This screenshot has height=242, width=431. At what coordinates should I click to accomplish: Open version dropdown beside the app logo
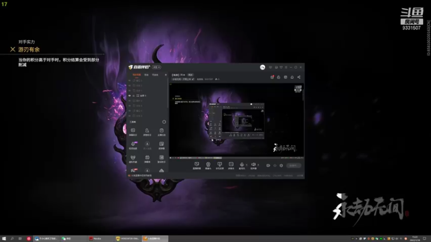[156, 67]
